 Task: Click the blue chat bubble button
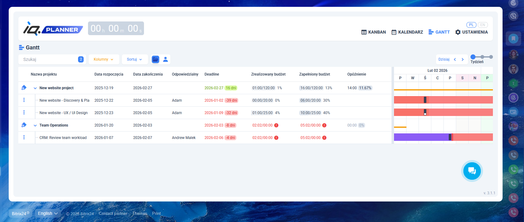(472, 171)
